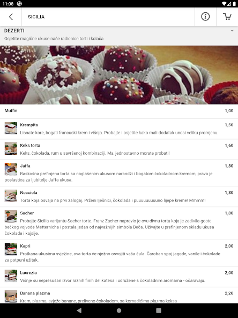Tap the chocolate truffles banner image
The height and width of the screenshot is (318, 238).
(x=119, y=75)
